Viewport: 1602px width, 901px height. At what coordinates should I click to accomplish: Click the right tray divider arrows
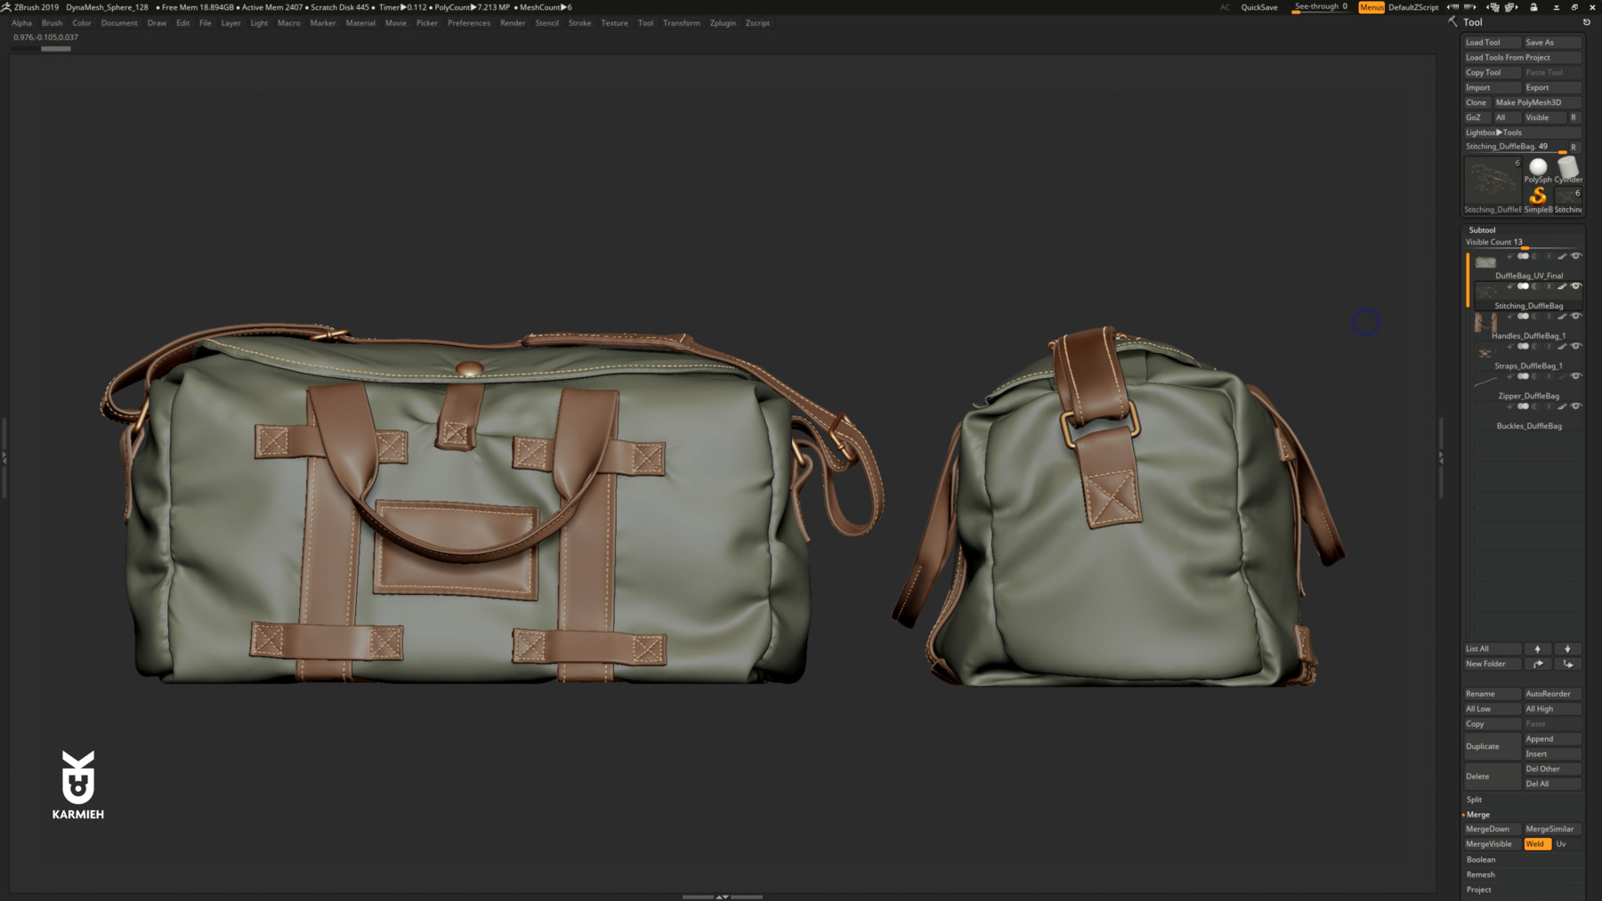(x=1441, y=457)
